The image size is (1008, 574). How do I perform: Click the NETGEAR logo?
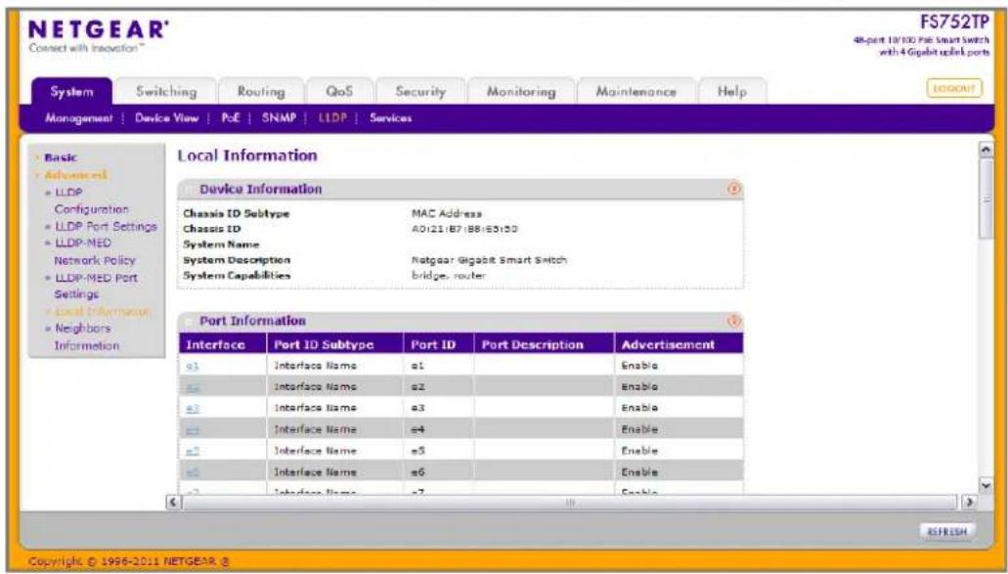(99, 34)
